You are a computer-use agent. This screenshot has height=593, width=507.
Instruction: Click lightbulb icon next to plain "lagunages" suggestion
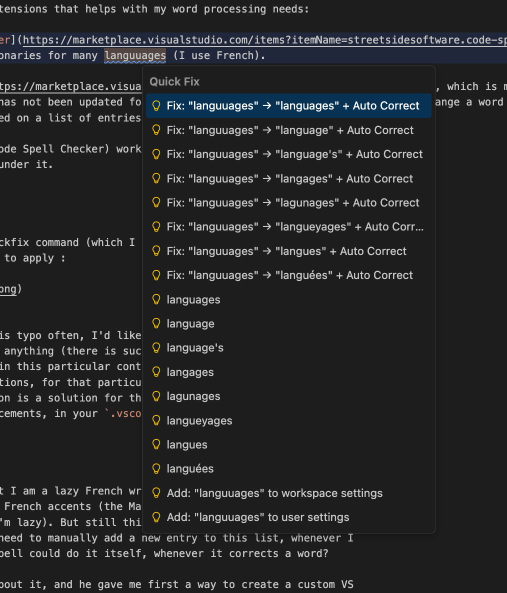[x=156, y=396]
